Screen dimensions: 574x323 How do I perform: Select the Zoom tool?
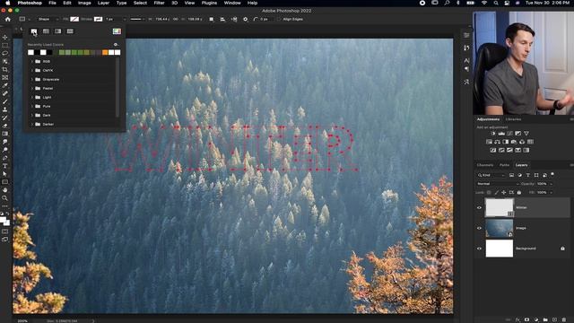coord(5,198)
